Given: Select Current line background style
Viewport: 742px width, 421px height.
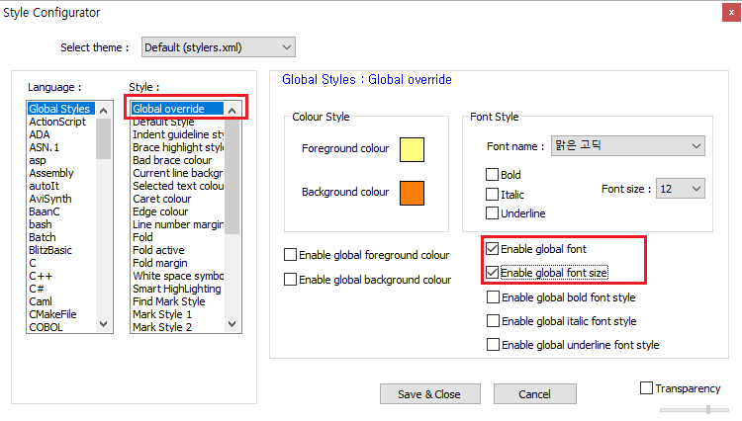Looking at the screenshot, I should pos(177,173).
